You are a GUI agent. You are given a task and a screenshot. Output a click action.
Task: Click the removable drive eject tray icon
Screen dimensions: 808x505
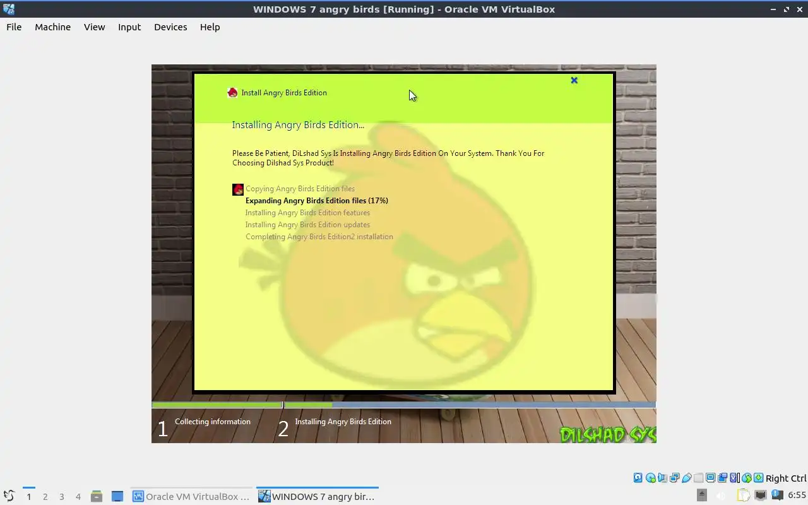[x=701, y=496]
